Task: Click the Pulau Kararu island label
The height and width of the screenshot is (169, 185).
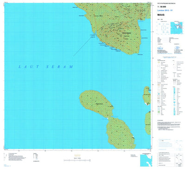Action: (99, 104)
